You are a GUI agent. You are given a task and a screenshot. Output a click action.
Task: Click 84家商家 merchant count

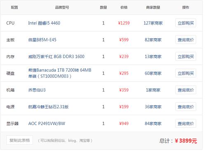(x=153, y=123)
